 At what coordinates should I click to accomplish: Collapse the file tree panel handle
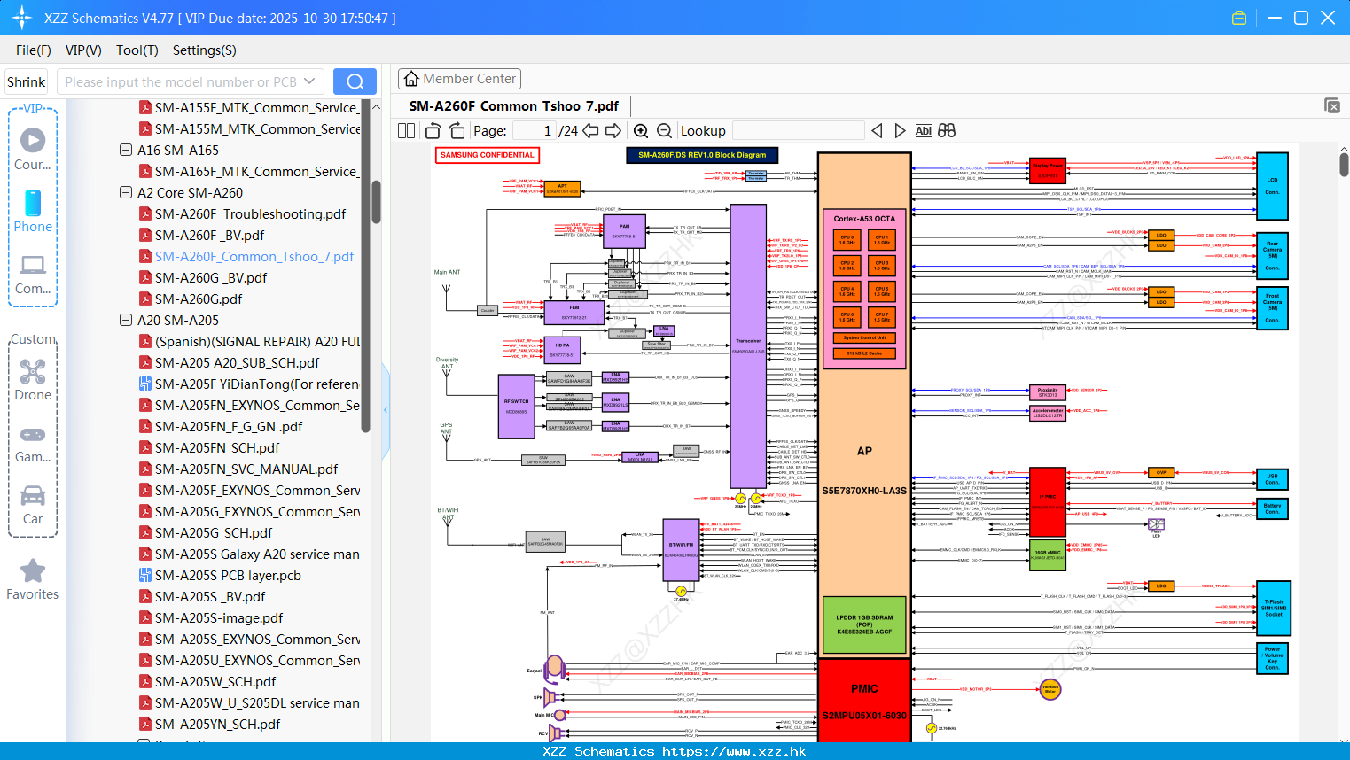pyautogui.click(x=386, y=410)
